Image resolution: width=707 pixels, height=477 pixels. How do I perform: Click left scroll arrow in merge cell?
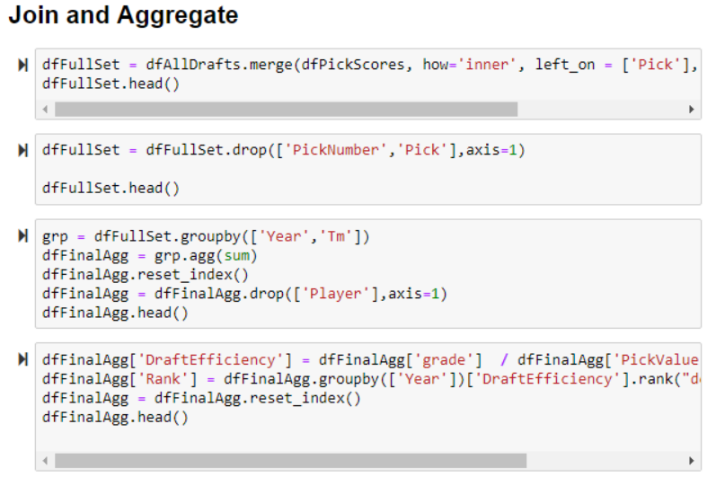(x=46, y=109)
